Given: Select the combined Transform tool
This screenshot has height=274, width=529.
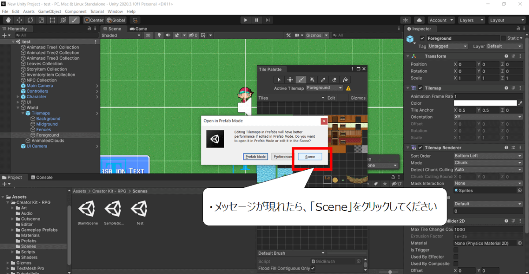Looking at the screenshot, I should (x=63, y=20).
